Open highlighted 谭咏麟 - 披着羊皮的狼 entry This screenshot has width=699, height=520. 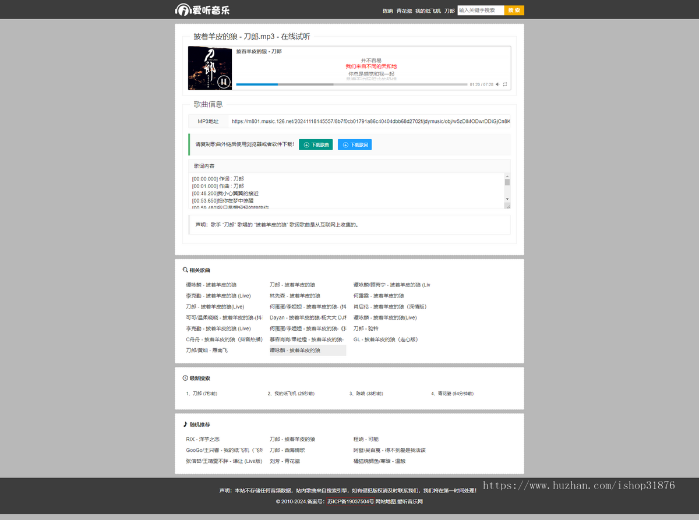pyautogui.click(x=308, y=351)
